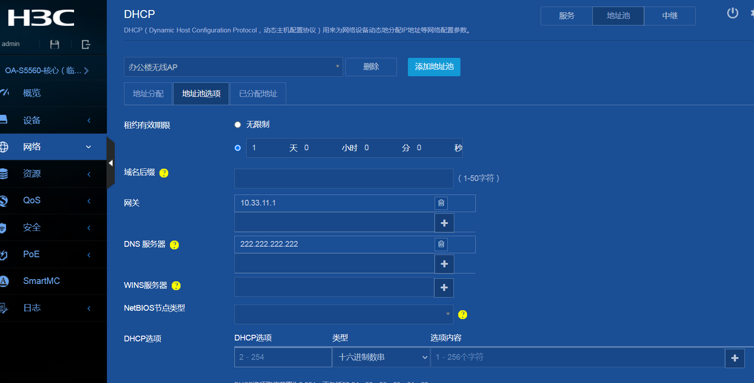Click the PoE power icon
Image resolution: width=754 pixels, height=383 pixels.
pos(4,255)
